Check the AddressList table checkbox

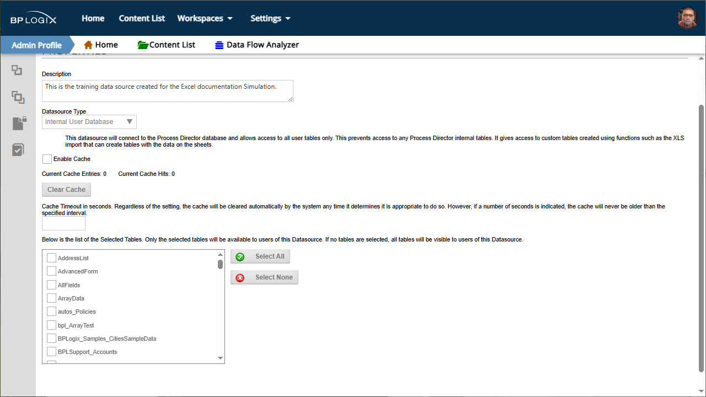(51, 257)
